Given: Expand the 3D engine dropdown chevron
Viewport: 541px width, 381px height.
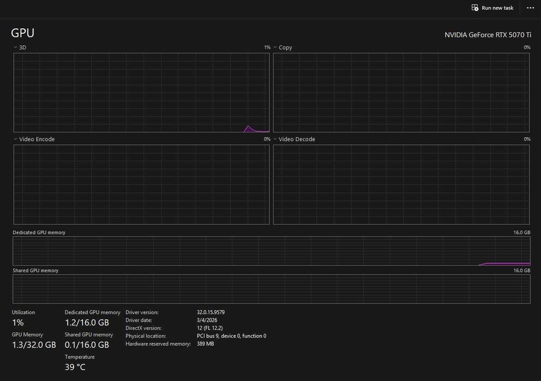Looking at the screenshot, I should click(x=15, y=47).
